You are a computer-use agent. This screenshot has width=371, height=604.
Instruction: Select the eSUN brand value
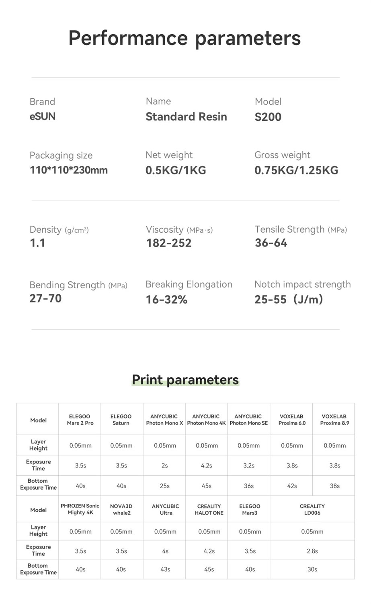pyautogui.click(x=43, y=117)
